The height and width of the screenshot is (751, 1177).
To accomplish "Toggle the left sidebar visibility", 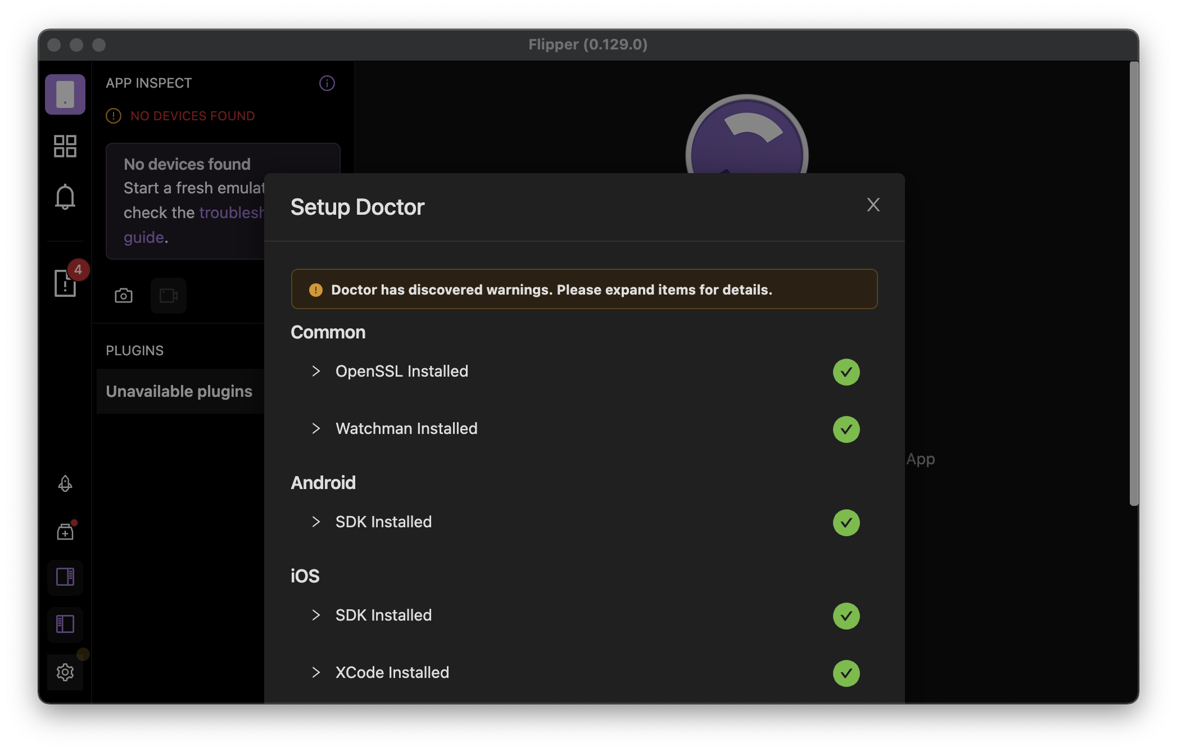I will (x=65, y=624).
